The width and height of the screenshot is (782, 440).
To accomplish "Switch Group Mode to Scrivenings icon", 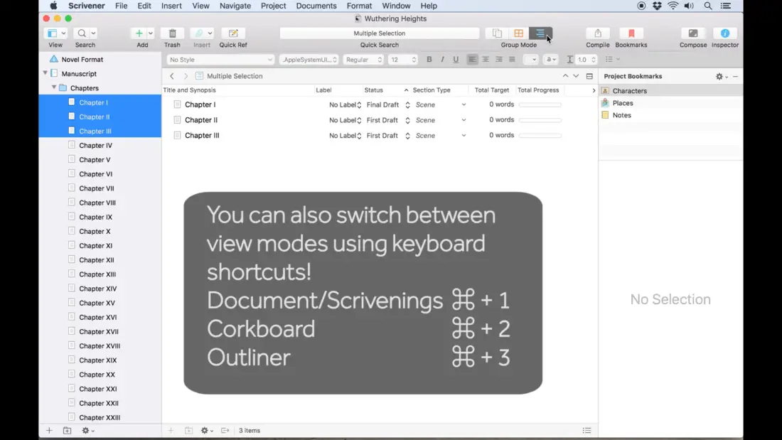I will coord(497,33).
